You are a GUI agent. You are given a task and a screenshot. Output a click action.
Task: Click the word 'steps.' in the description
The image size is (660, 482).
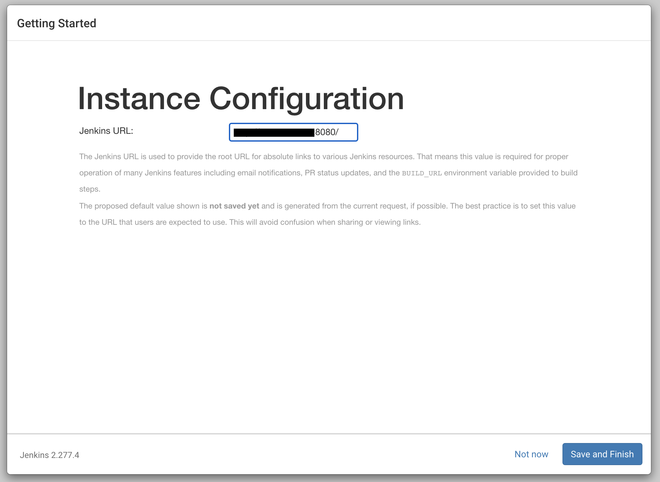click(90, 189)
